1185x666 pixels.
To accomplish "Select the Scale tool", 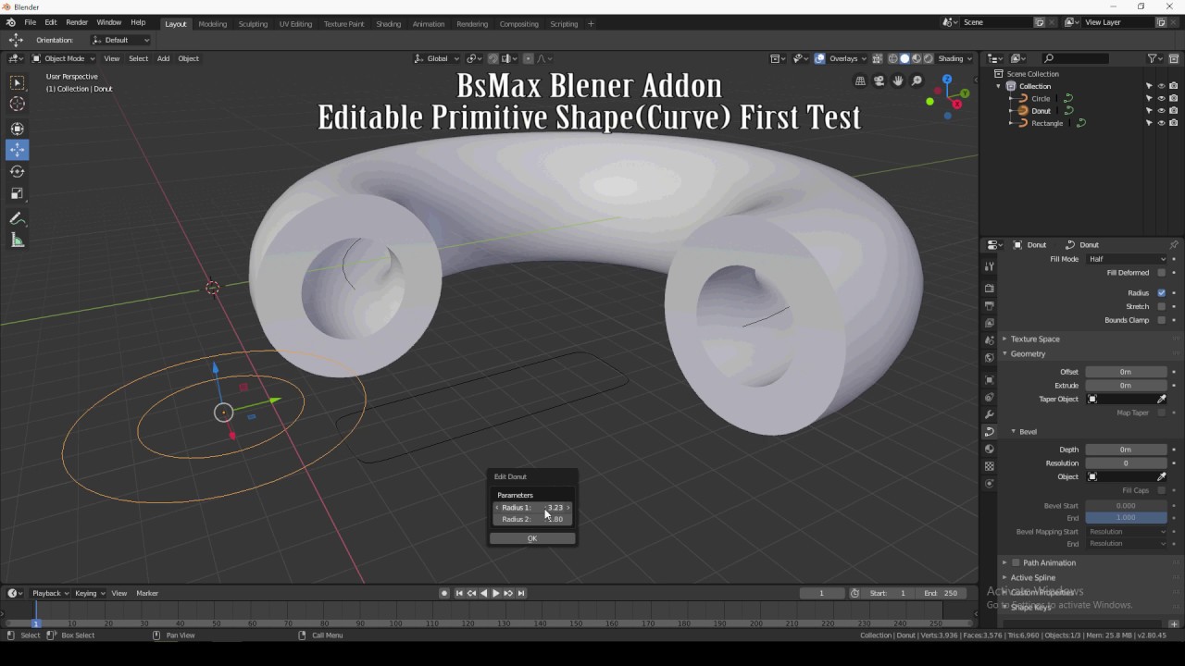I will point(17,194).
